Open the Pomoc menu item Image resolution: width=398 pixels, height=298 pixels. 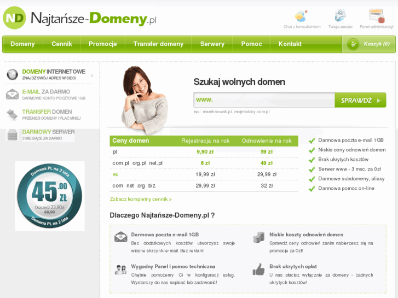[251, 44]
